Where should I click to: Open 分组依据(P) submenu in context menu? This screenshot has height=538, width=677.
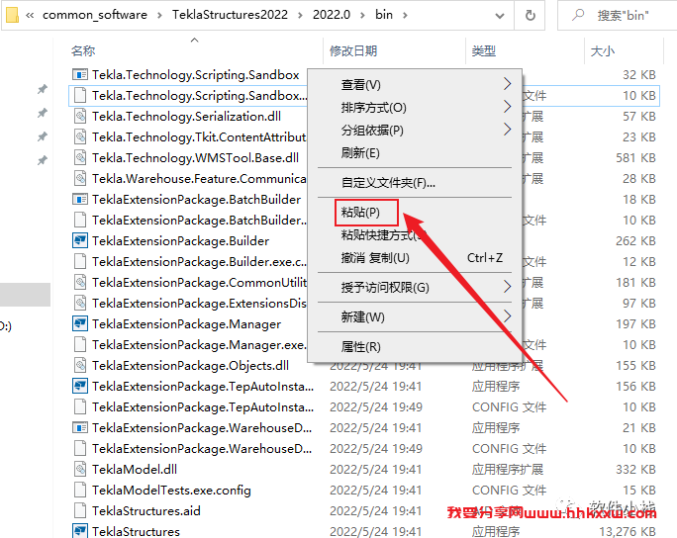(x=415, y=130)
